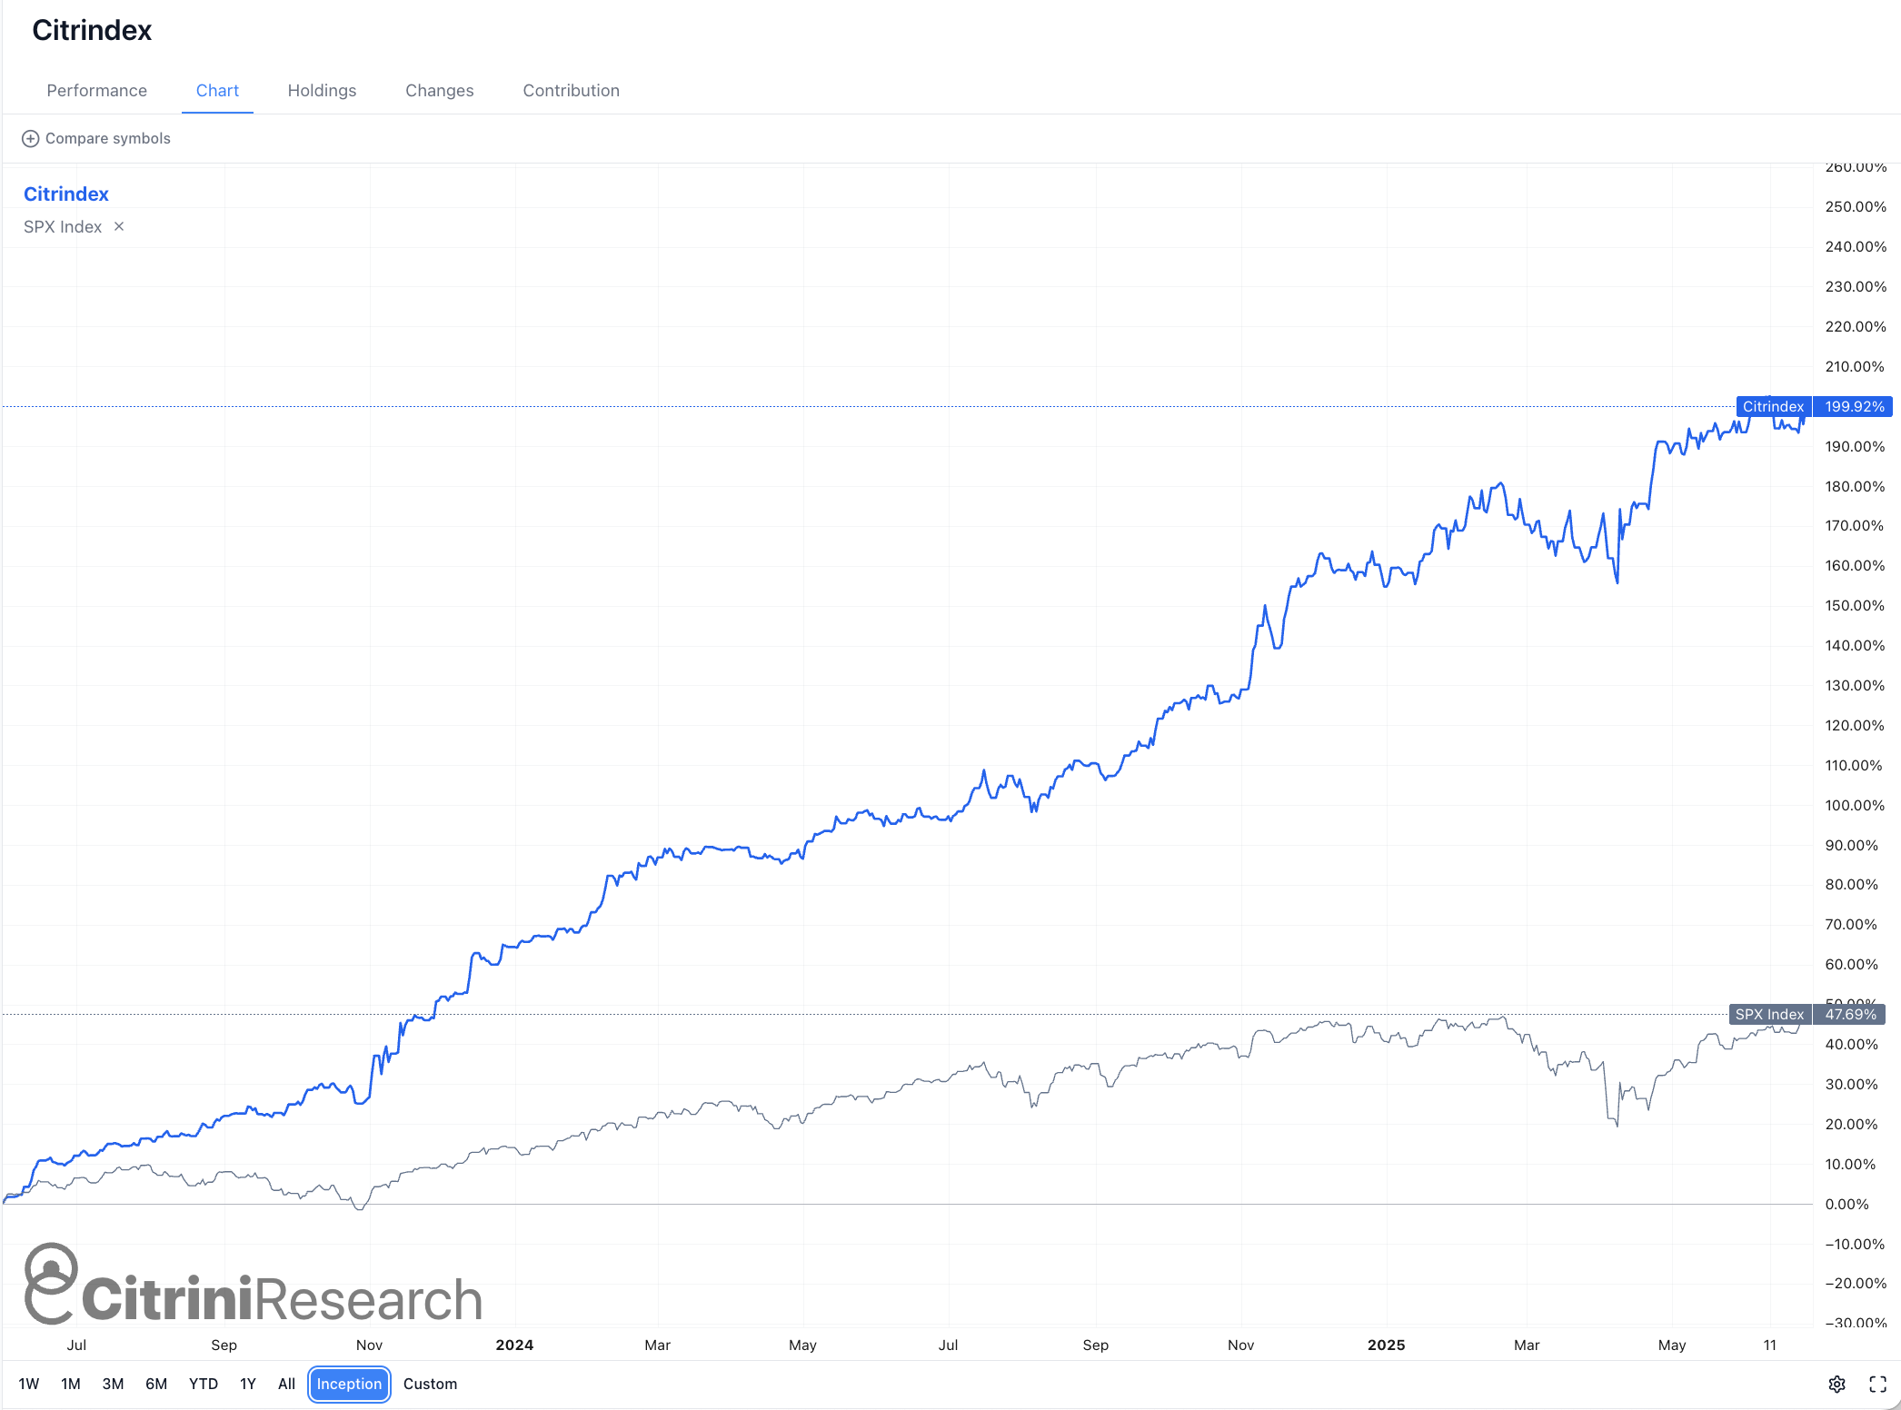The image size is (1901, 1410).
Task: Choose the 6M time range
Action: [156, 1385]
